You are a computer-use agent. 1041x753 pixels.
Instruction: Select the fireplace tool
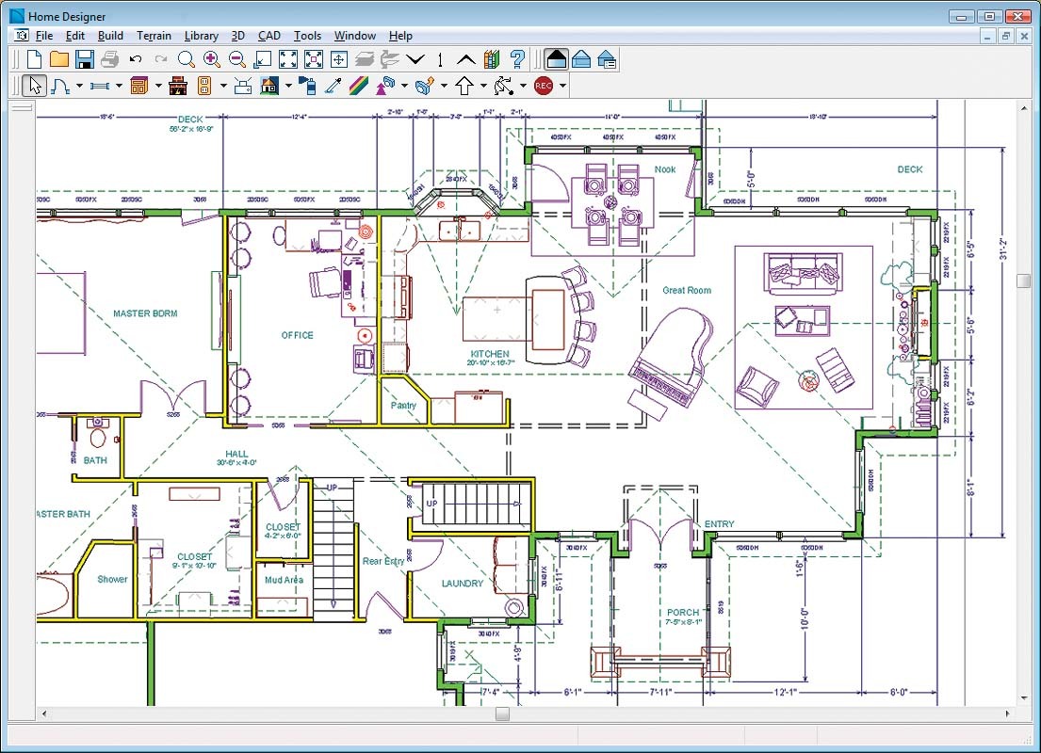click(x=176, y=86)
